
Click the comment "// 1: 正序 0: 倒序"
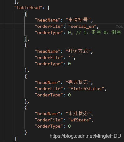point(98,32)
